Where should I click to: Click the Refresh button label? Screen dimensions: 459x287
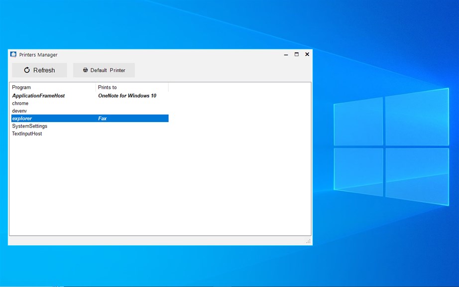[x=44, y=70]
